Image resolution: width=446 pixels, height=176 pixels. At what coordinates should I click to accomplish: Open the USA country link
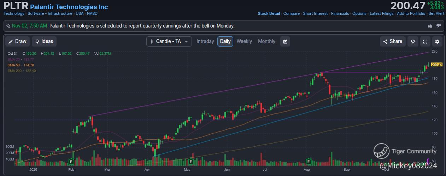point(80,13)
